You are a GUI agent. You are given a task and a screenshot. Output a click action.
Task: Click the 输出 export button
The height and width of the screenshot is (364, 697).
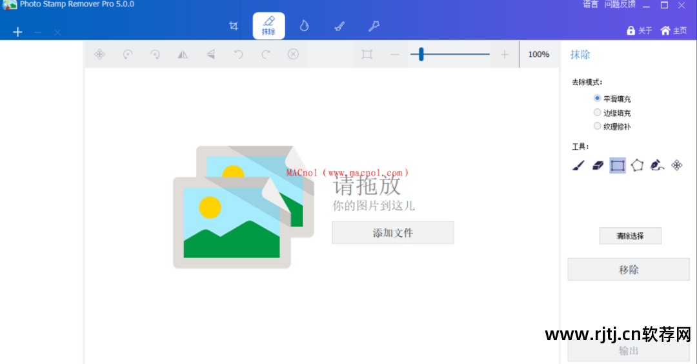tap(629, 350)
